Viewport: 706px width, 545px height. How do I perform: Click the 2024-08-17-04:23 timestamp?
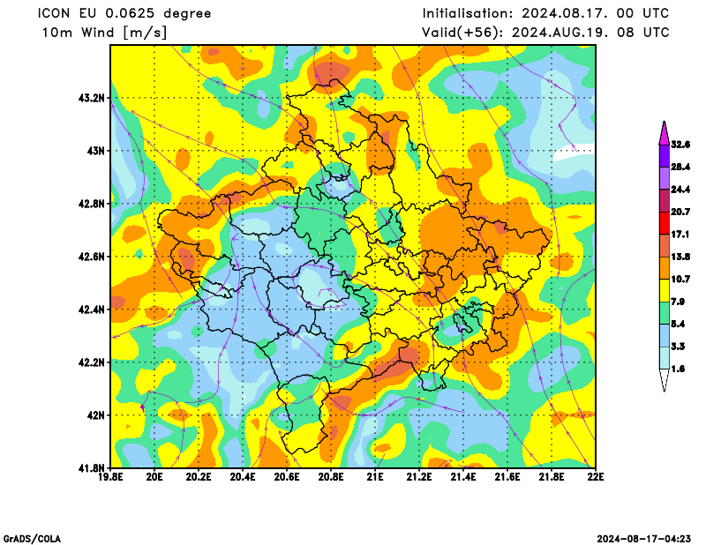(x=644, y=539)
